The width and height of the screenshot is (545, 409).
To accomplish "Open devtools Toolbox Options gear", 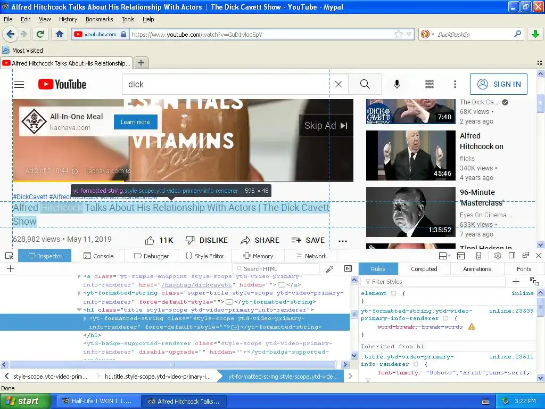I will (498, 256).
